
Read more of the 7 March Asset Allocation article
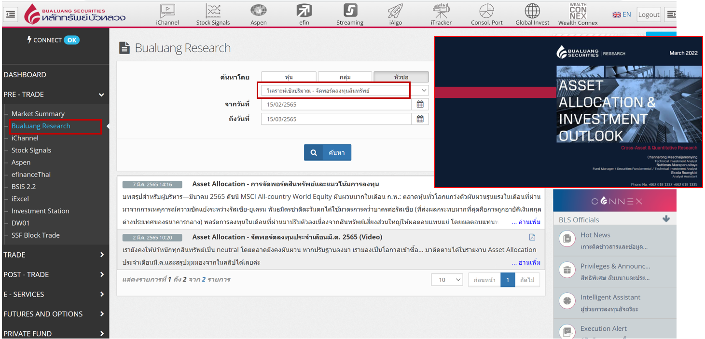(526, 222)
